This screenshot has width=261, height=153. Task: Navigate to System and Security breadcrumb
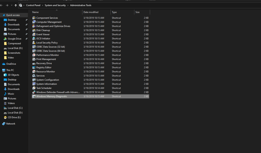click(x=55, y=5)
